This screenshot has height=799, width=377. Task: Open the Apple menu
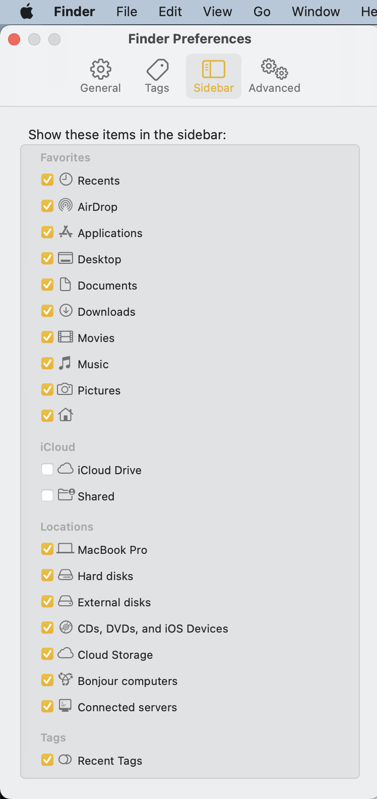(27, 12)
